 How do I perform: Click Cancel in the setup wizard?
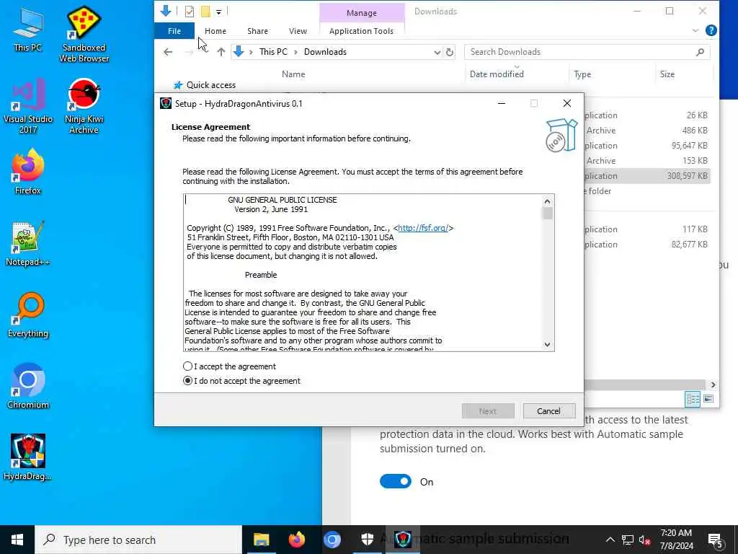click(x=548, y=410)
